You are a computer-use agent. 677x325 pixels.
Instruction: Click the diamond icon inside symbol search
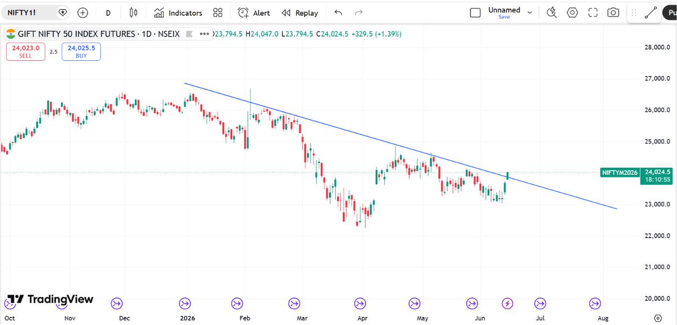[63, 12]
